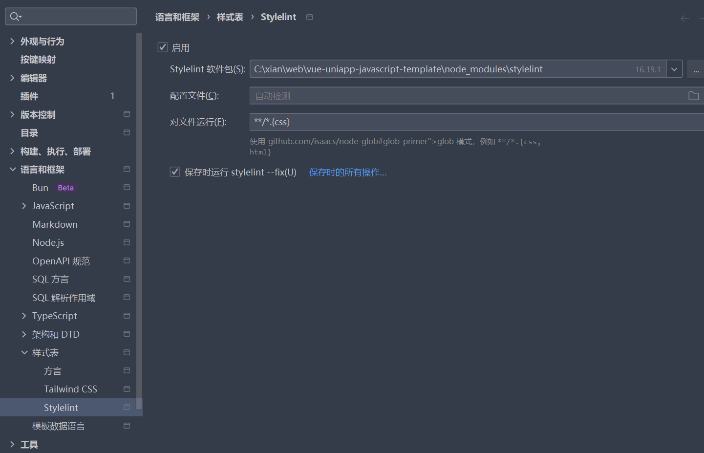Click the monitor icon beside 模板数据语言
This screenshot has width=704, height=453.
[x=127, y=425]
